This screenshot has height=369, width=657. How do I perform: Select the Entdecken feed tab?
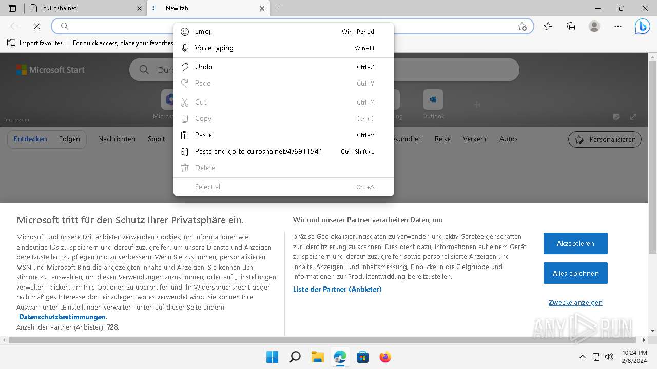tap(30, 139)
